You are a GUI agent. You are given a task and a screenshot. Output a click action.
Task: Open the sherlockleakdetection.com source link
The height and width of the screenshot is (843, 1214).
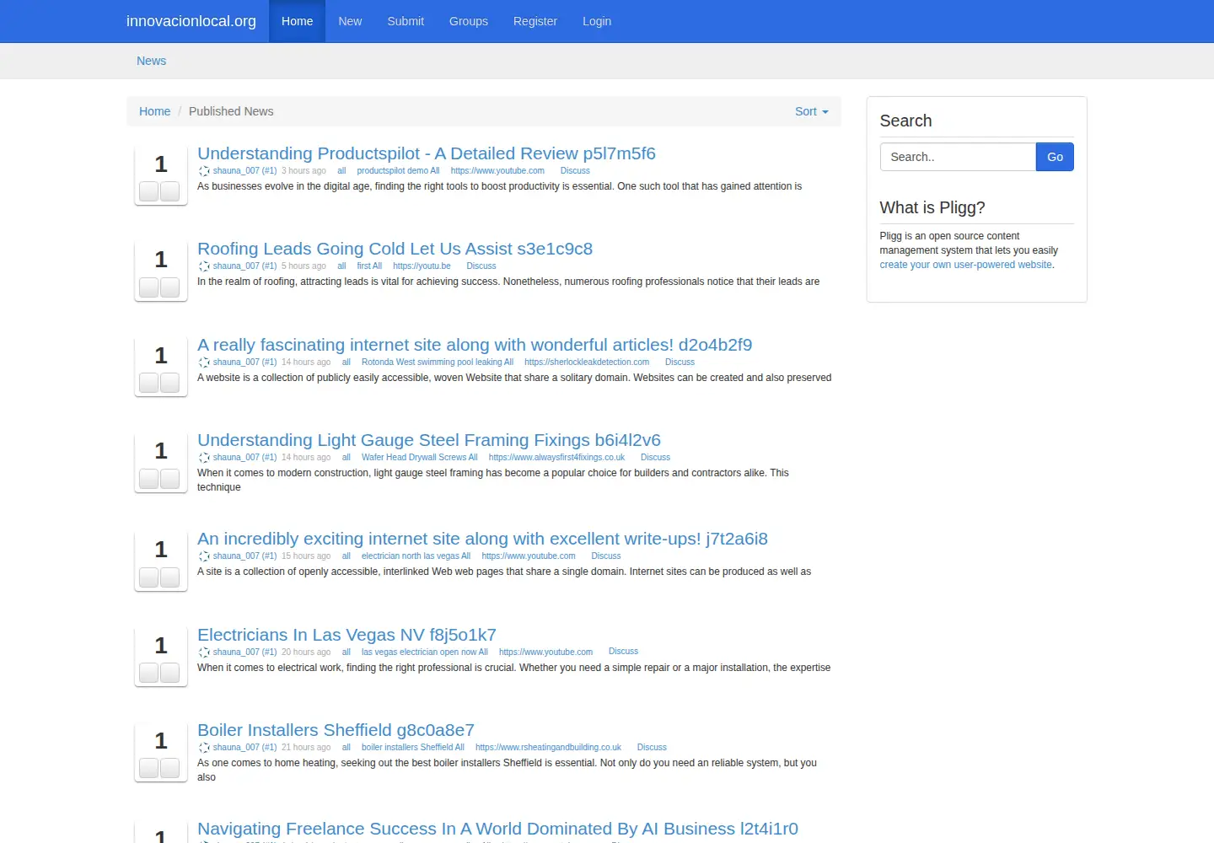click(587, 362)
